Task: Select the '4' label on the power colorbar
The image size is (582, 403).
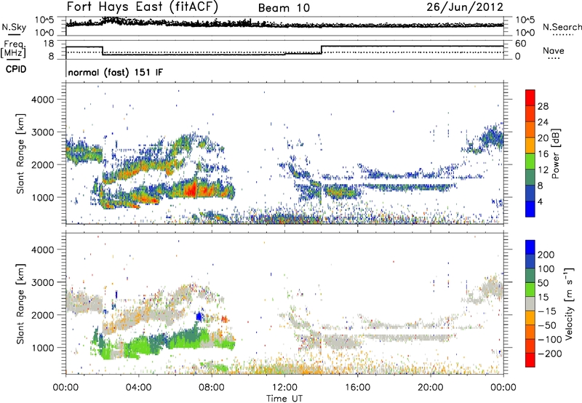Action: point(540,201)
